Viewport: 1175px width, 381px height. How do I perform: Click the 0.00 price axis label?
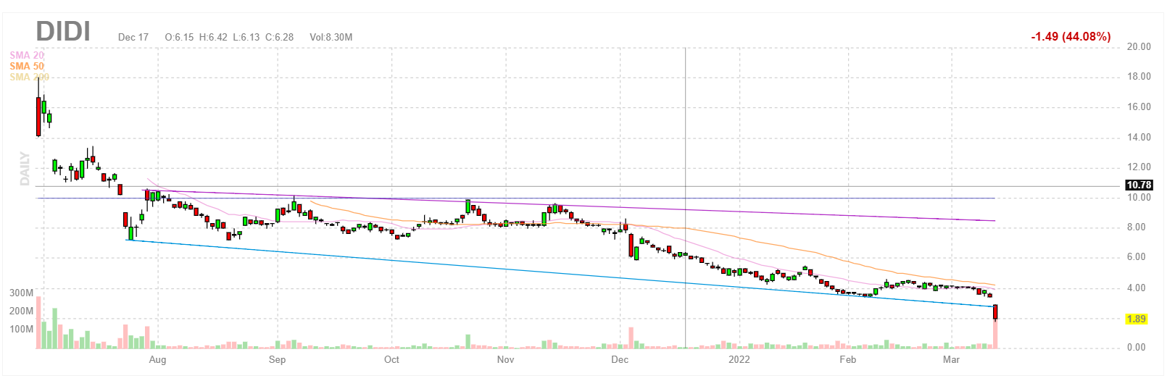(1136, 347)
